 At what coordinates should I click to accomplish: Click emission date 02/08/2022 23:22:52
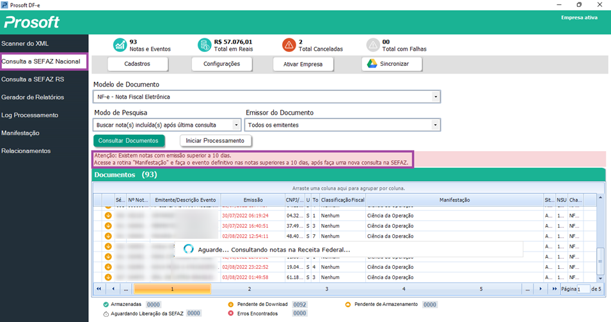coord(245,267)
